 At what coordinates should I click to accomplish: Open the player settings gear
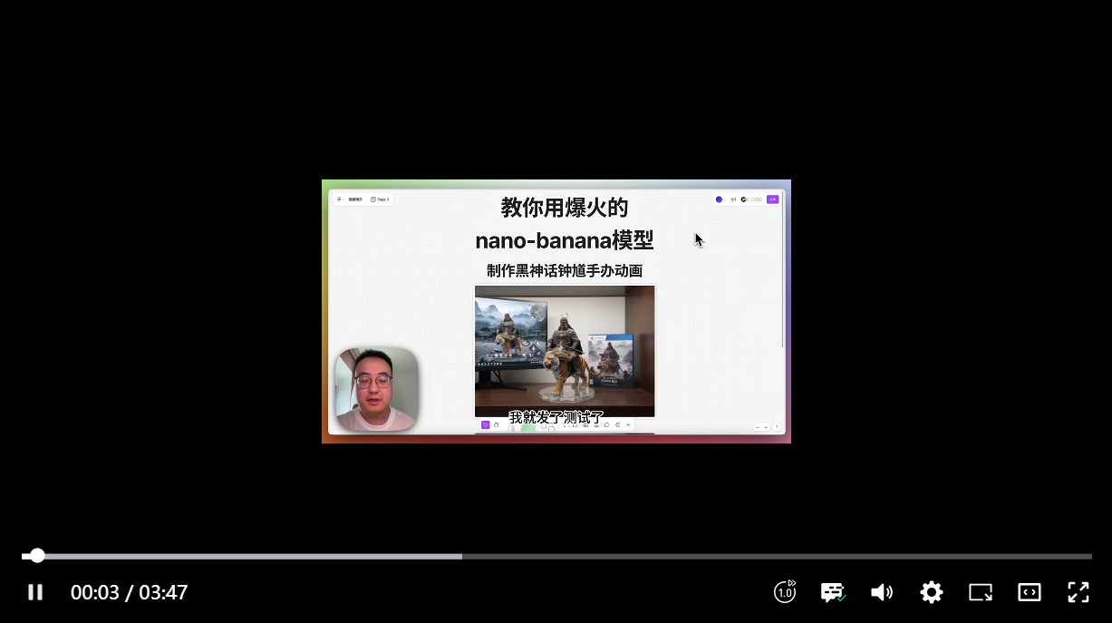[x=932, y=592]
